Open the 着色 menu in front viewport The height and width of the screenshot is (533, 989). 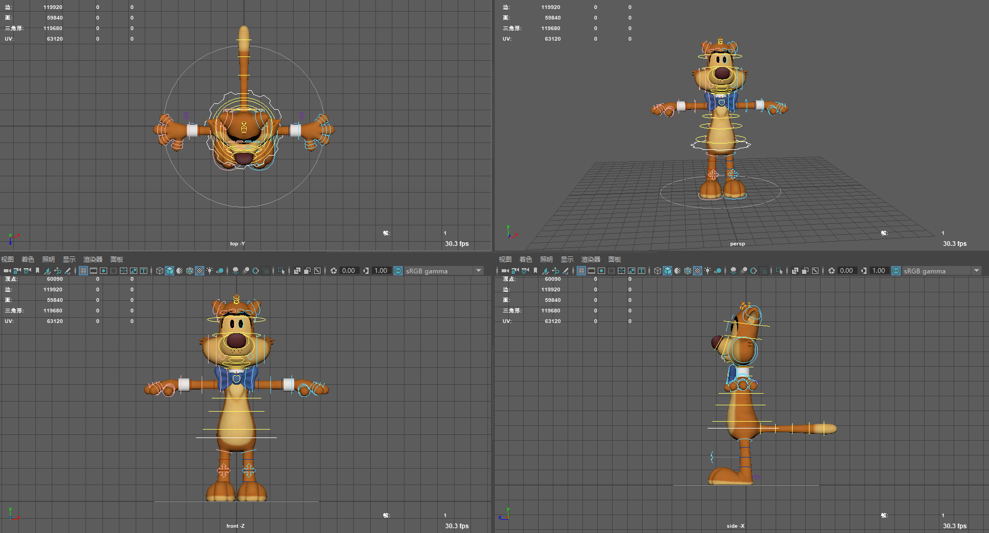click(x=27, y=259)
